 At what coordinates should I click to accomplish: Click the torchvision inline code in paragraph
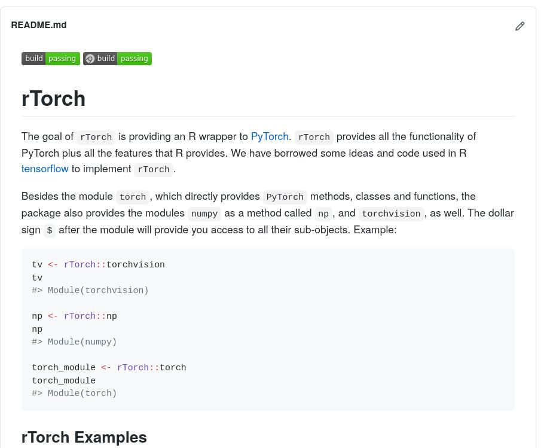pos(391,214)
